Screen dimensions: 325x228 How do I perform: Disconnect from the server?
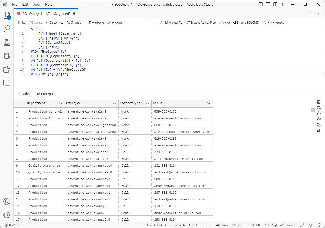[x=55, y=23]
